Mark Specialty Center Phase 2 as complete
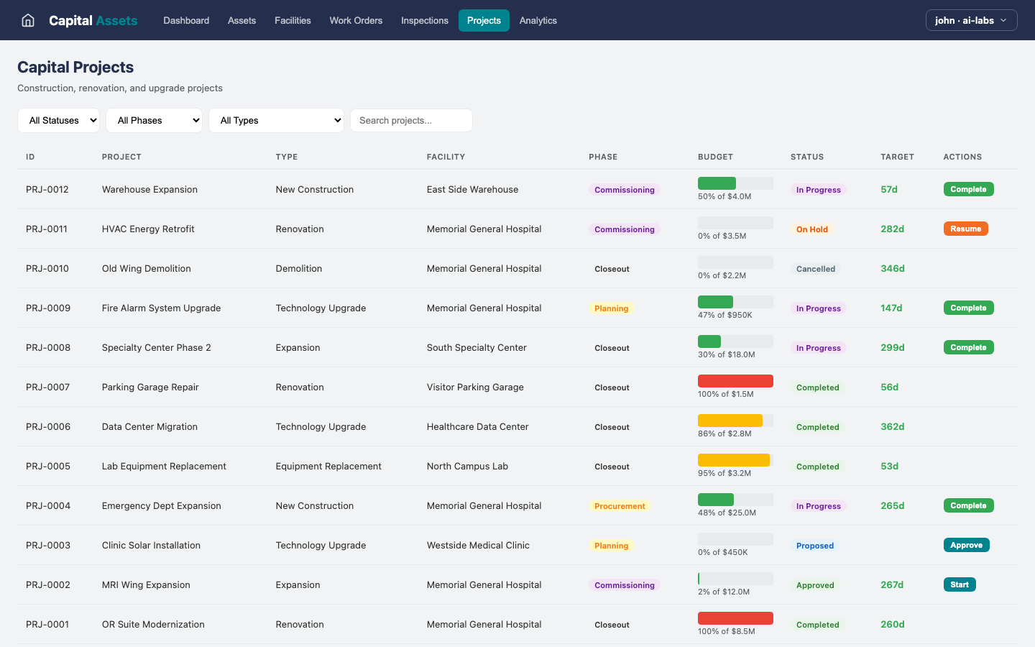1035x647 pixels. point(968,347)
